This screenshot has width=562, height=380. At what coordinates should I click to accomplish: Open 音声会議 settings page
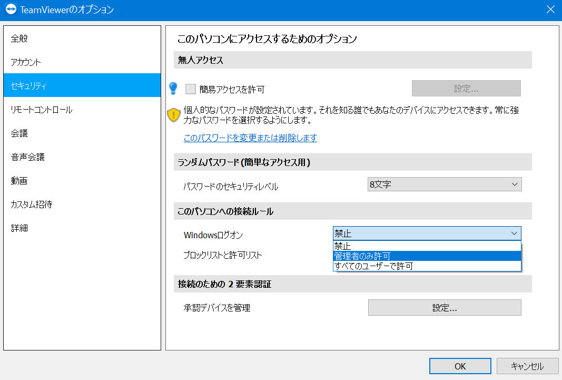(82, 157)
